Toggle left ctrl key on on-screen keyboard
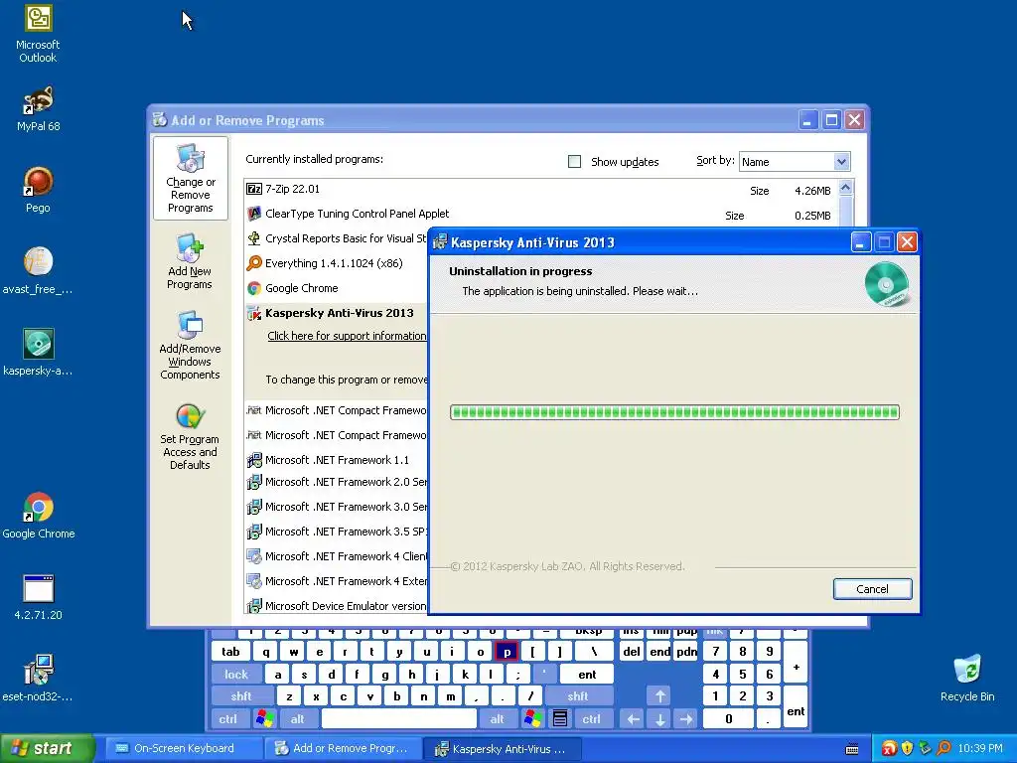The height and width of the screenshot is (763, 1017). 228,719
